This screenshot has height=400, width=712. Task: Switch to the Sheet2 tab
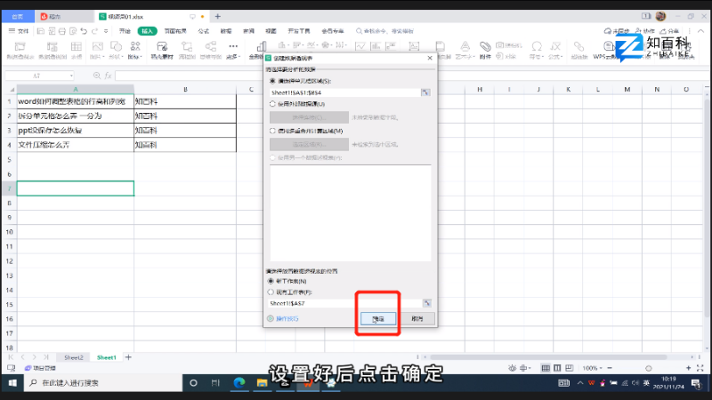tap(73, 357)
